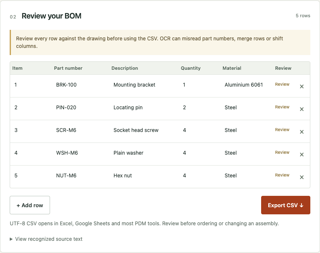Remove the NUT-M6 row using X icon
Image resolution: width=320 pixels, height=253 pixels.
301,177
